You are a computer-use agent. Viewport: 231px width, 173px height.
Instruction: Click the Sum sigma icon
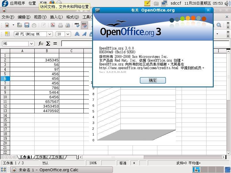tap(48, 44)
